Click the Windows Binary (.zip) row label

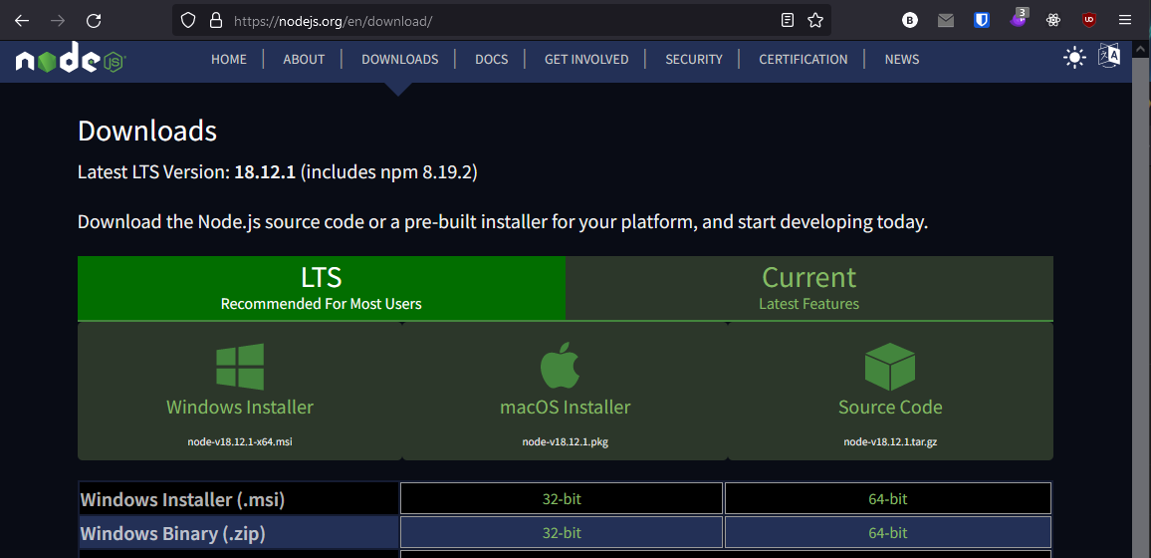[172, 533]
